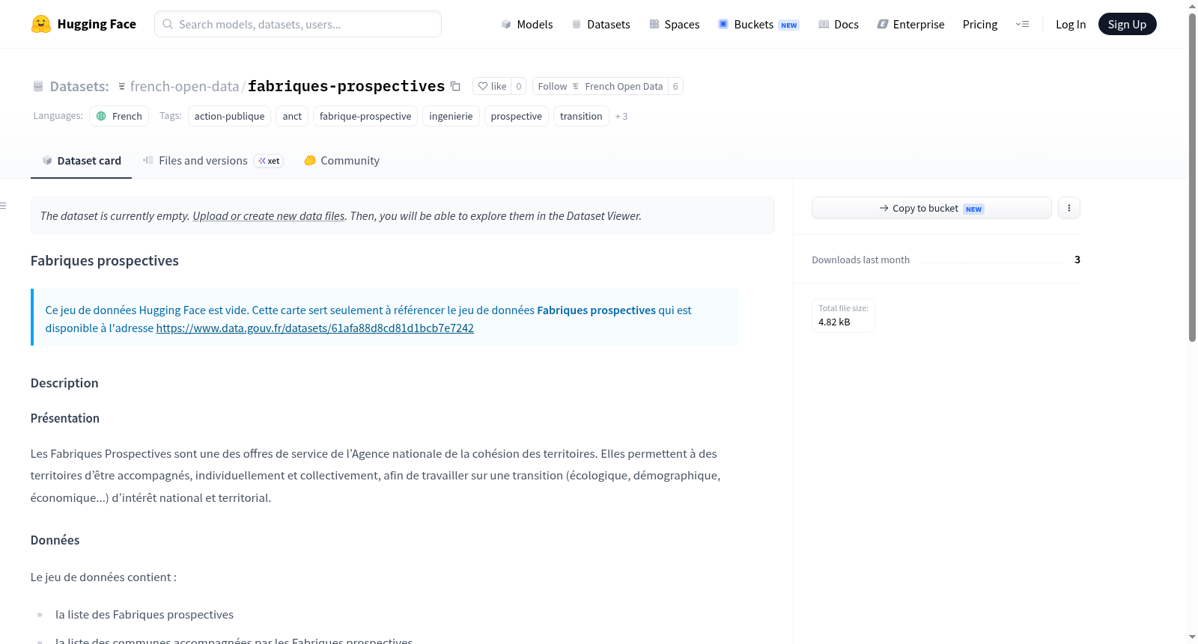Toggle the table of contents sidebar icon
The width and height of the screenshot is (1198, 644).
click(x=4, y=206)
